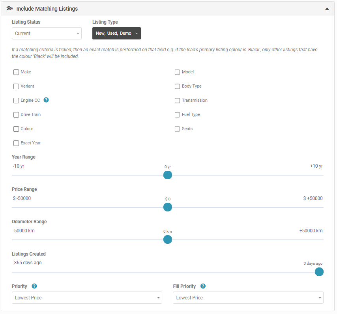
Task: Tick the Make checkbox
Action: [16, 72]
